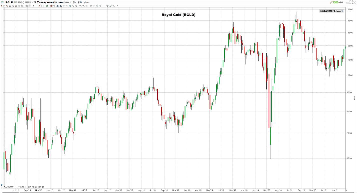Click the small blue icon at chart bottom-left

pyautogui.click(x=2, y=185)
